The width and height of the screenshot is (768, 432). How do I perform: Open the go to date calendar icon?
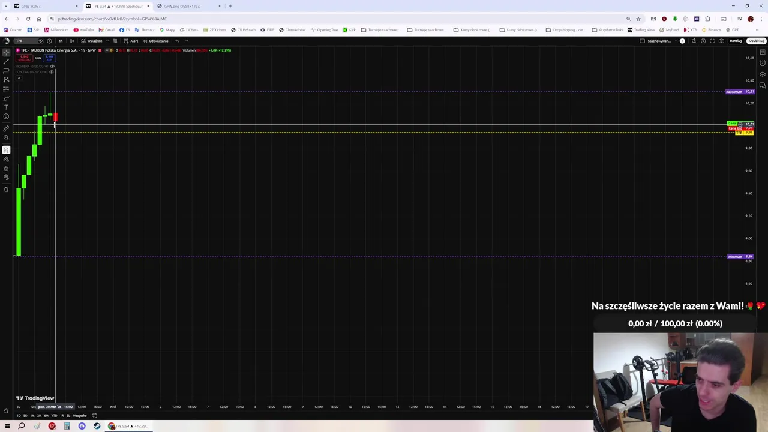click(95, 416)
